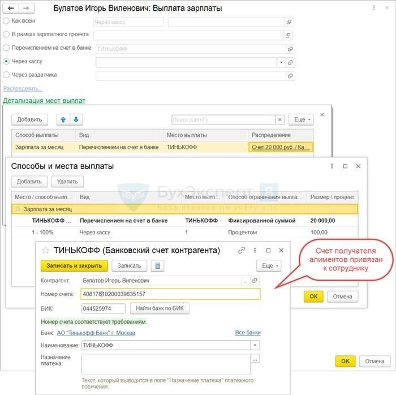The width and height of the screenshot is (396, 395).
Task: Click 'Записать и закрыть' button
Action: click(74, 265)
